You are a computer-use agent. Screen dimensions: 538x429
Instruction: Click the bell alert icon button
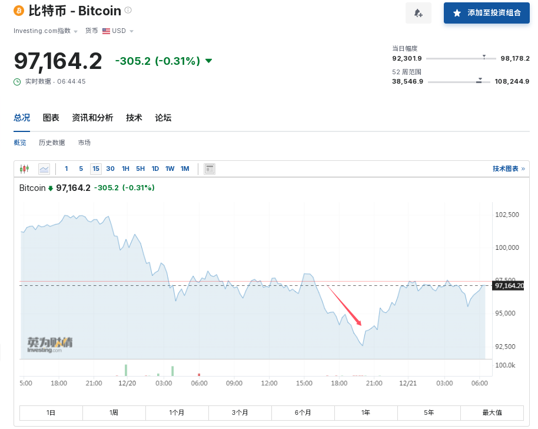pos(419,13)
